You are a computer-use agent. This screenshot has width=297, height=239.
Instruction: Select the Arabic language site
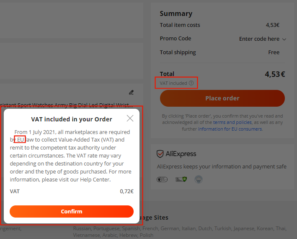point(110,235)
